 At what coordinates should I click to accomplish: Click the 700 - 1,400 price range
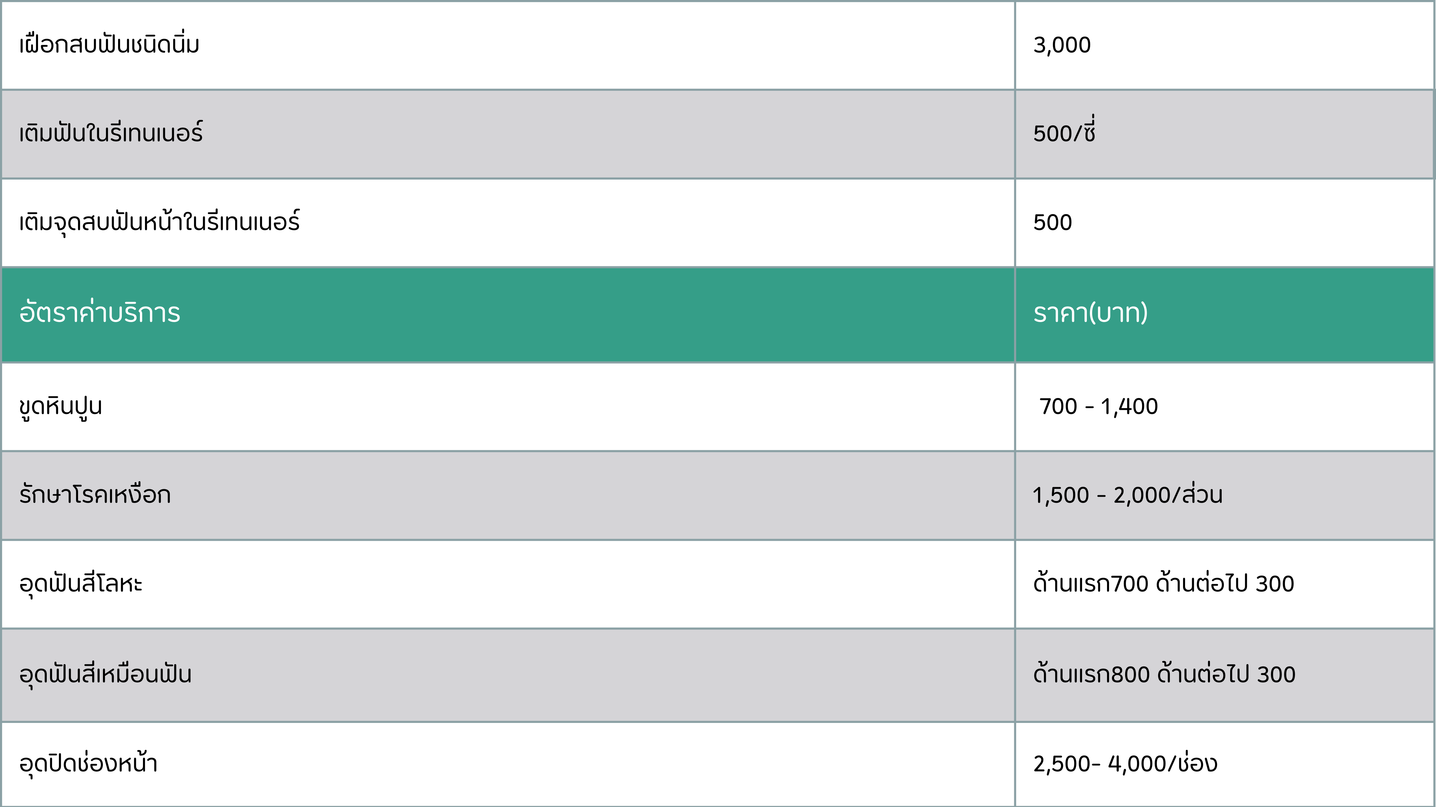tap(1098, 406)
